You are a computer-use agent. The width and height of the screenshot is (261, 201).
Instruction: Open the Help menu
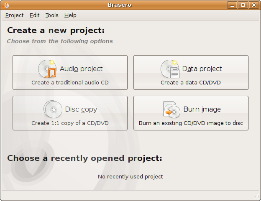pos(70,15)
